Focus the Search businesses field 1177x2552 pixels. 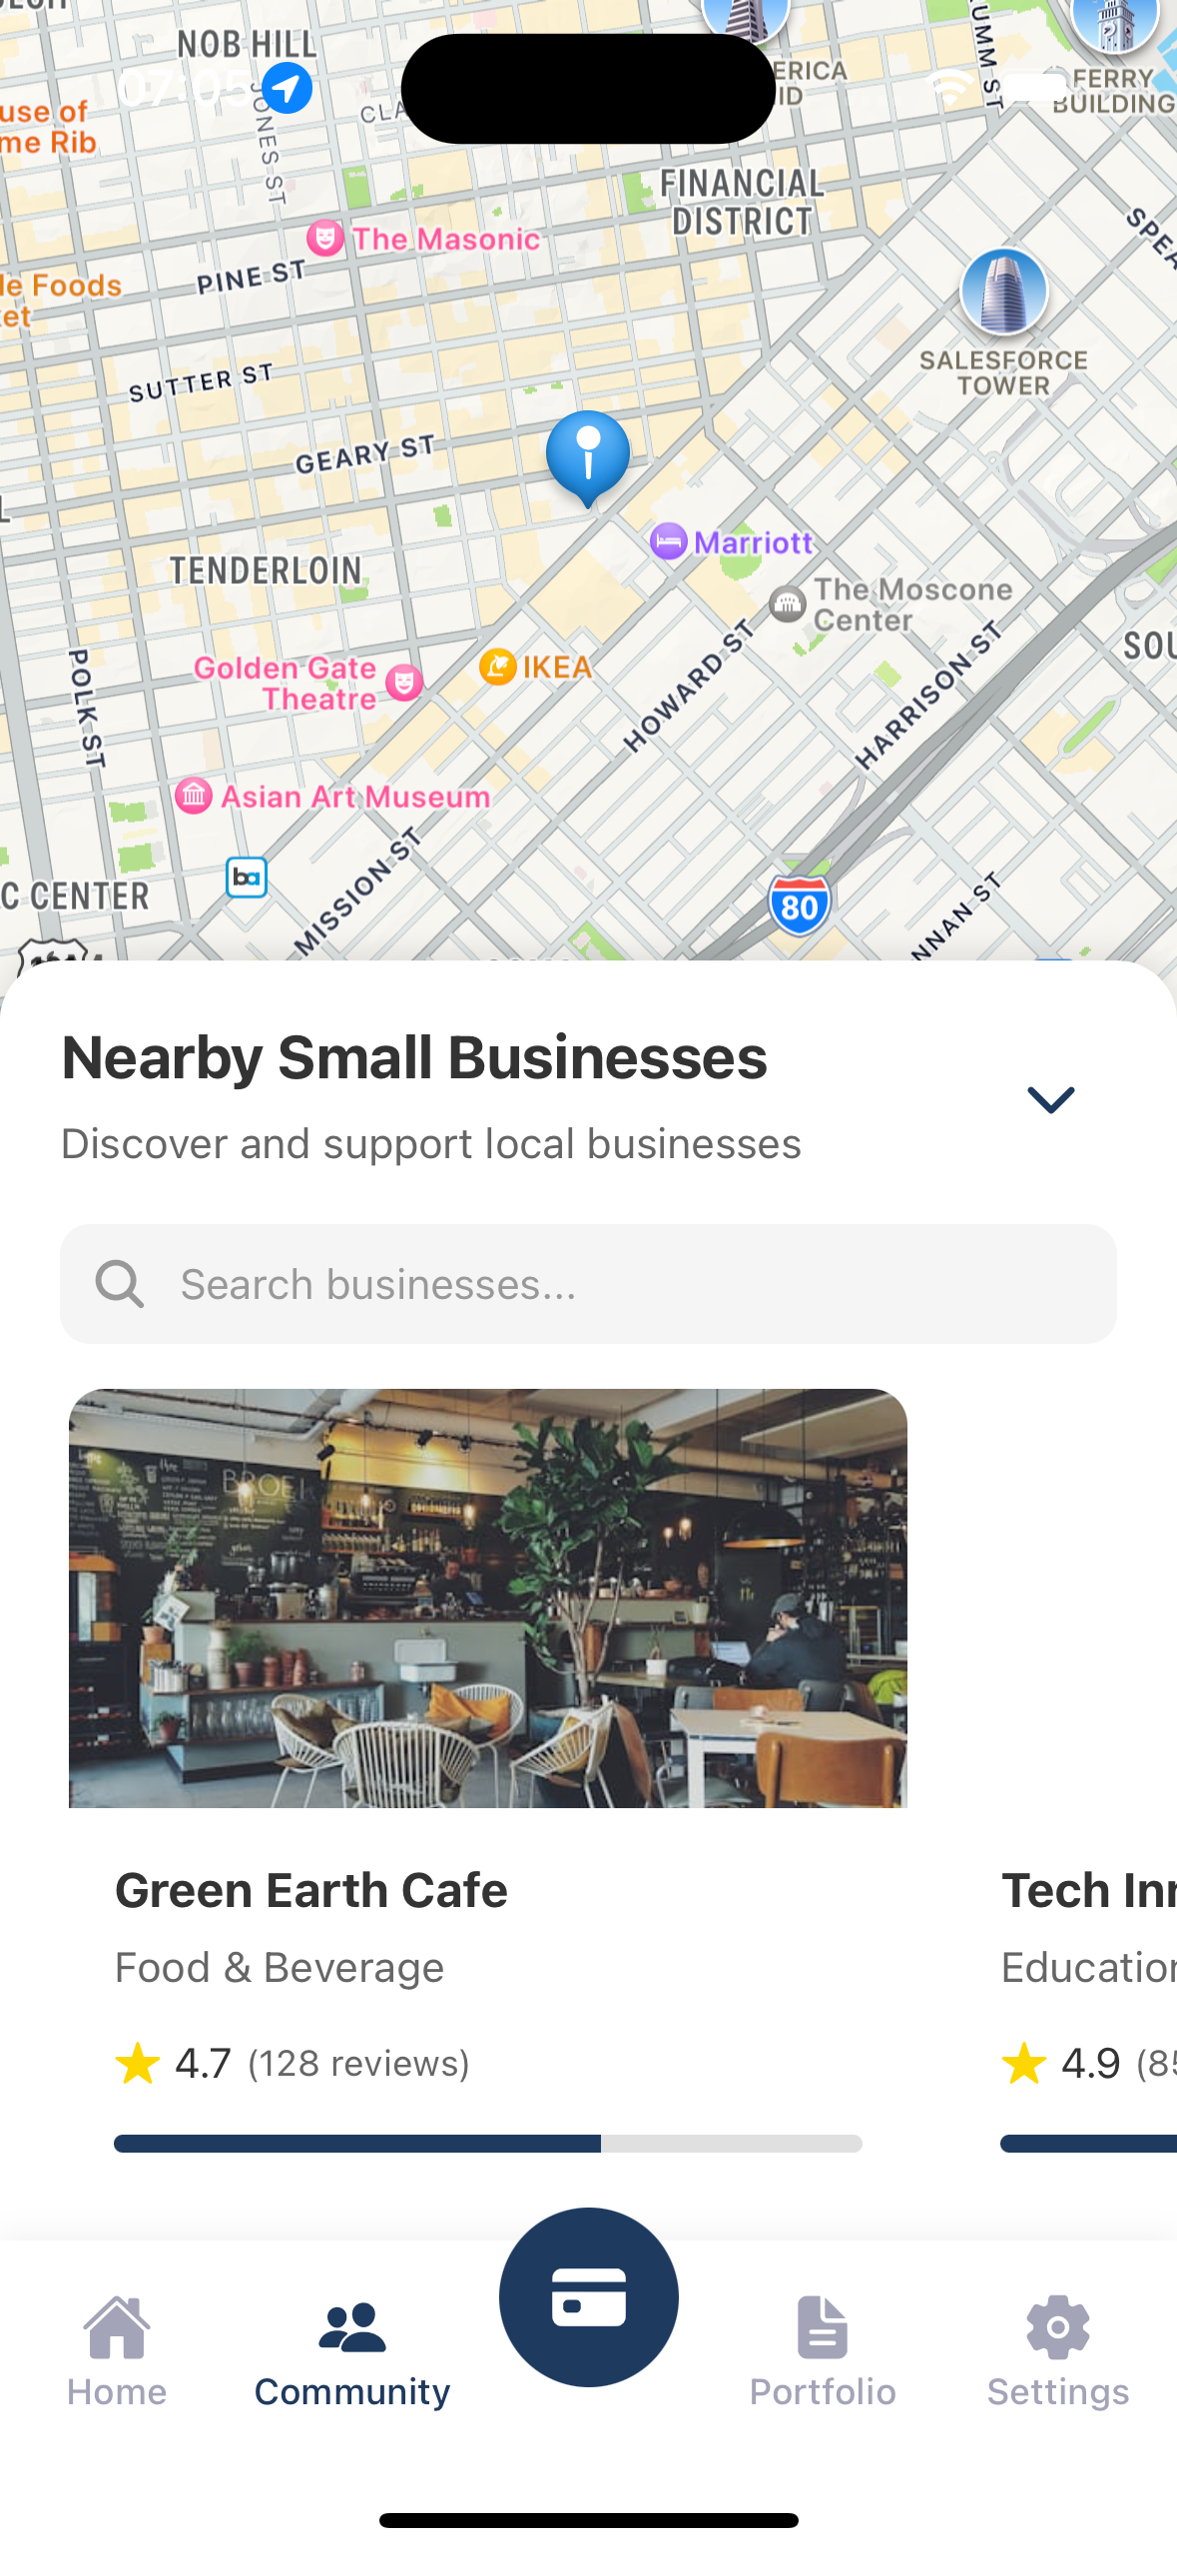pos(588,1284)
